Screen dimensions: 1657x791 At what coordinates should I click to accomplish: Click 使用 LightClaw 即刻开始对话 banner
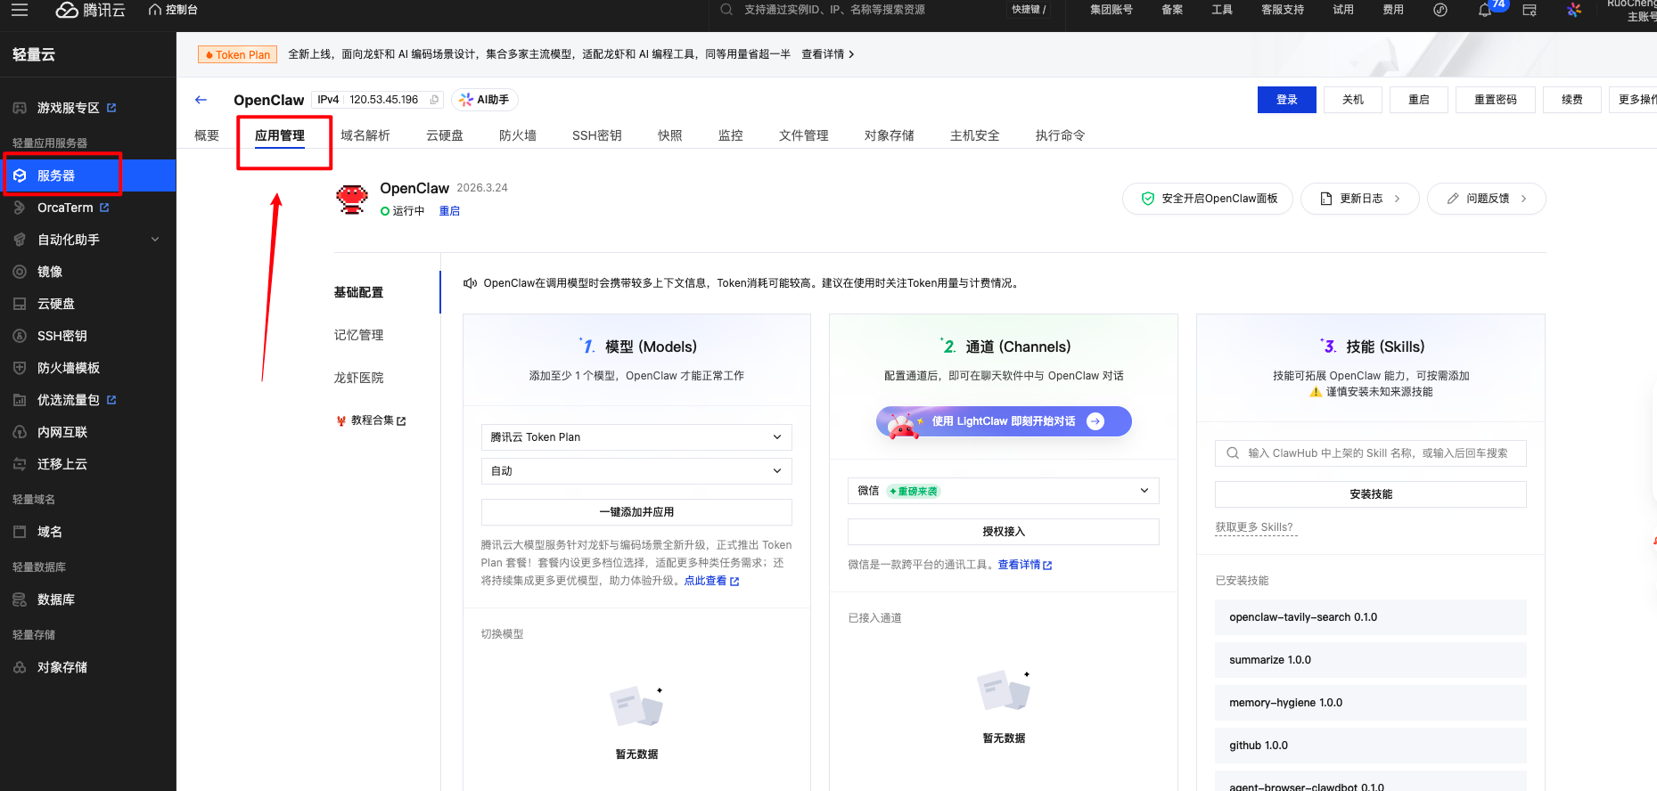[x=1004, y=421]
